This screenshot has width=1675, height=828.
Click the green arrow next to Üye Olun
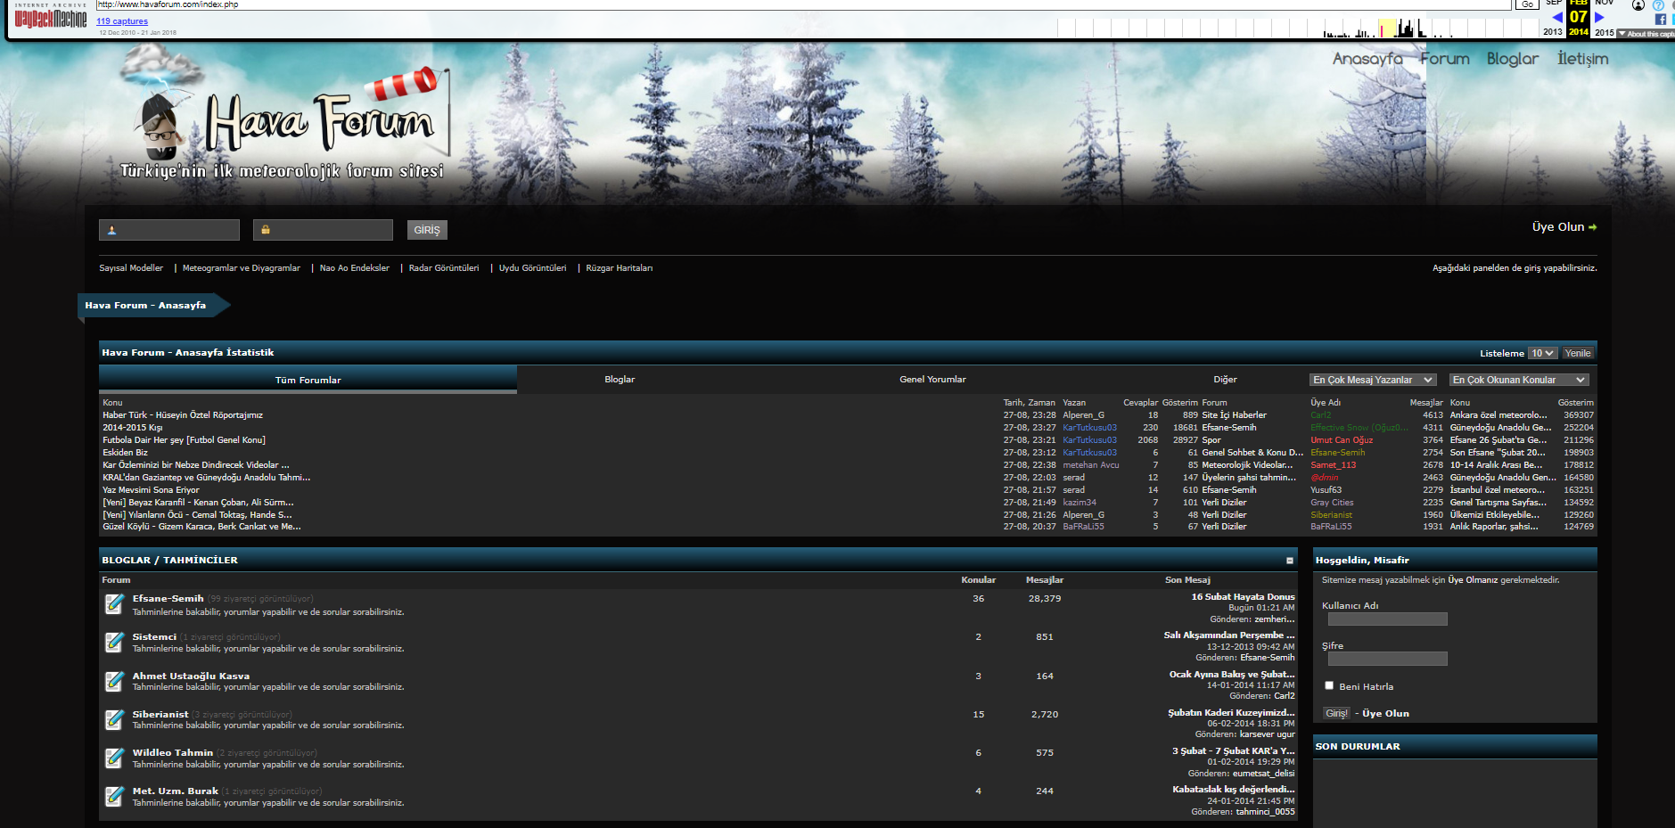click(1593, 227)
